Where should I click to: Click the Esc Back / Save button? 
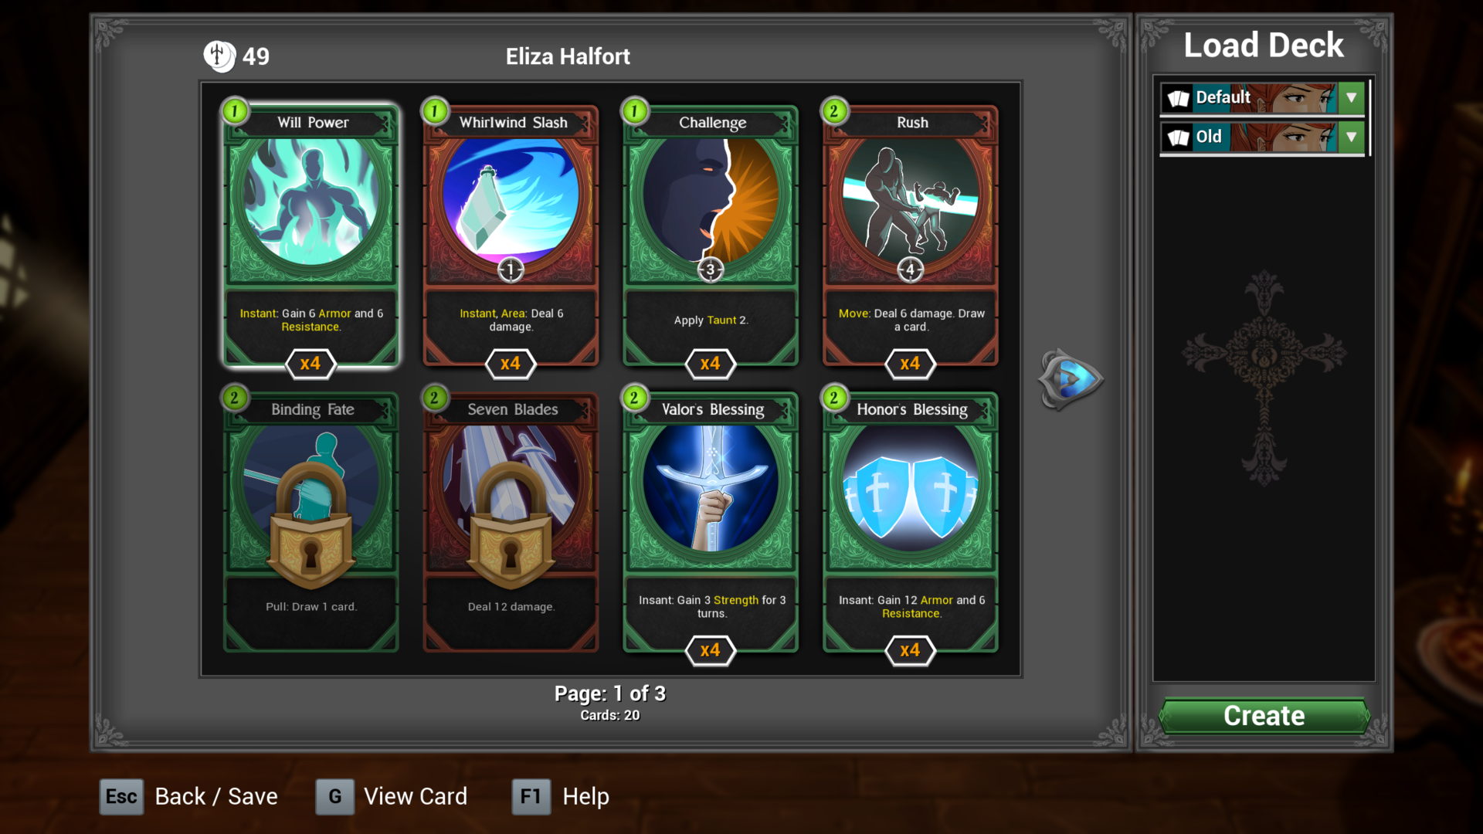tap(188, 796)
